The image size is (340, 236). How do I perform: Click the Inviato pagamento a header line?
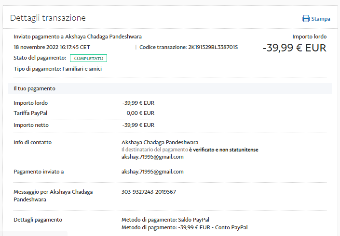tap(78, 37)
